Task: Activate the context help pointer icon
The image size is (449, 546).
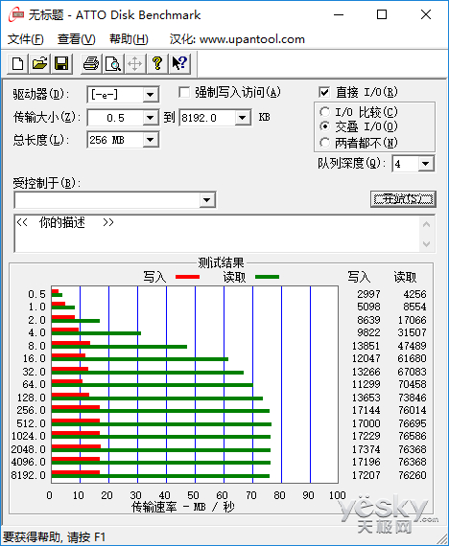Action: [x=179, y=64]
